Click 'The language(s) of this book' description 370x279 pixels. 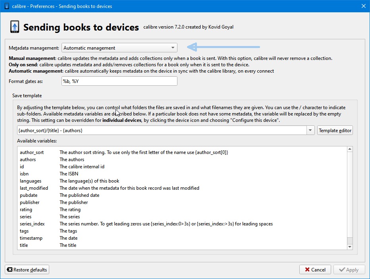click(89, 181)
